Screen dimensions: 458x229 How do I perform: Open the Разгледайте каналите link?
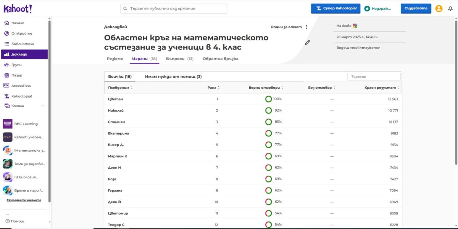[24, 200]
